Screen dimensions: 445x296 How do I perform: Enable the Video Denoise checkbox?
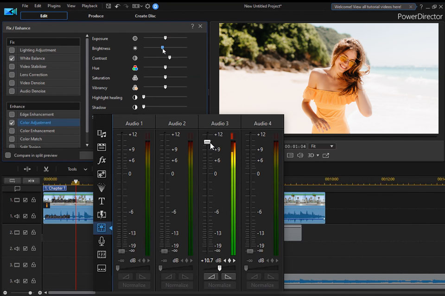(12, 83)
